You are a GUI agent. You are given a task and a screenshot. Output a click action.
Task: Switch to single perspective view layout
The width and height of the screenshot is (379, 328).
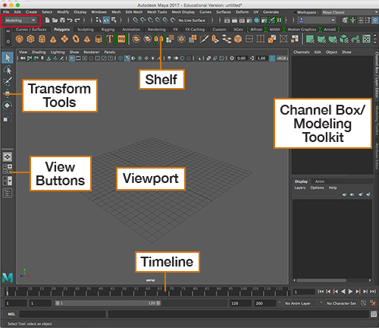tap(8, 157)
